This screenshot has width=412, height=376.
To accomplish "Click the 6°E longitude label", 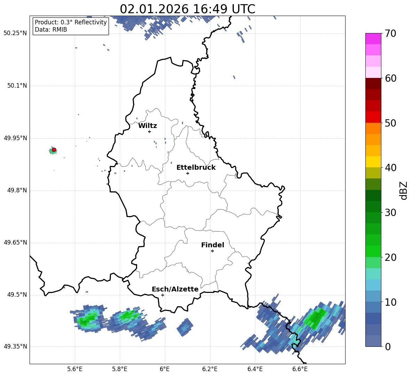I will click(165, 369).
